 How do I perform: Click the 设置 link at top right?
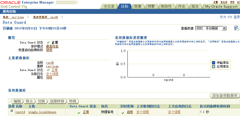(x=216, y=2)
